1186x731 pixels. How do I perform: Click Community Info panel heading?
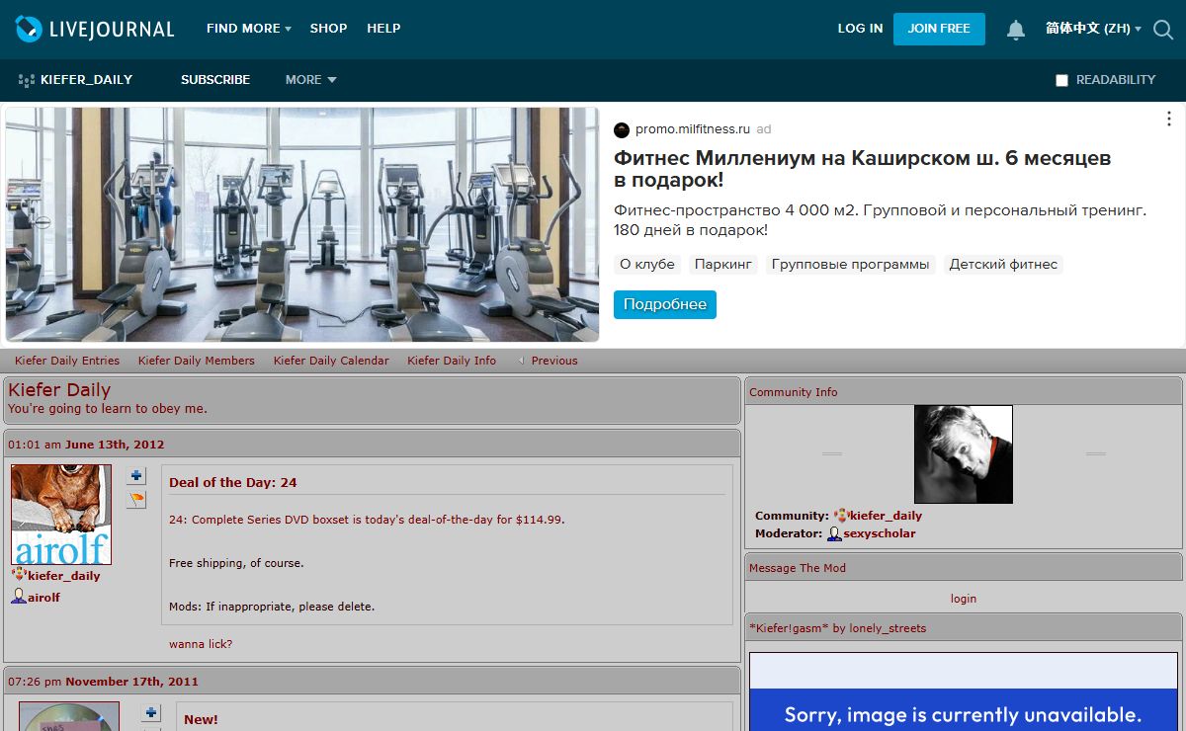click(794, 392)
